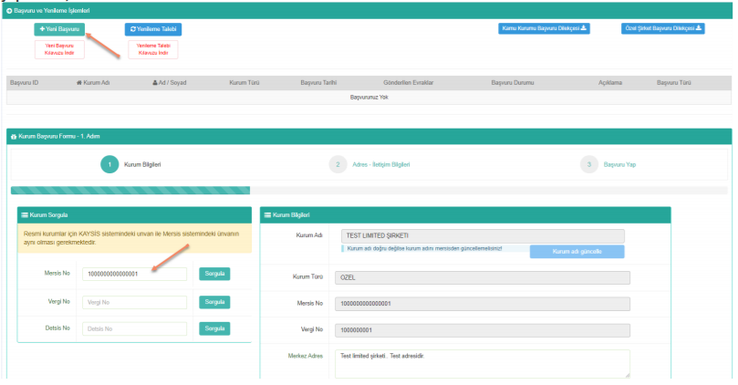Focus the Mersis No query field
This screenshot has width=738, height=385.
(x=133, y=274)
